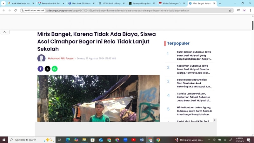Click Windows search box 'Type here to search'
This screenshot has width=254, height=143.
click(31, 140)
